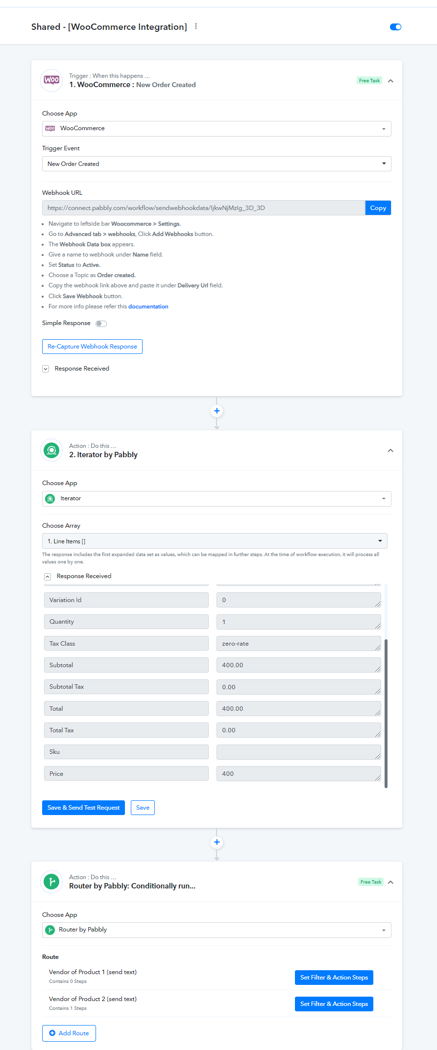The image size is (437, 1050).
Task: Open the WooCommerce Choose App dropdown
Action: [x=217, y=129]
